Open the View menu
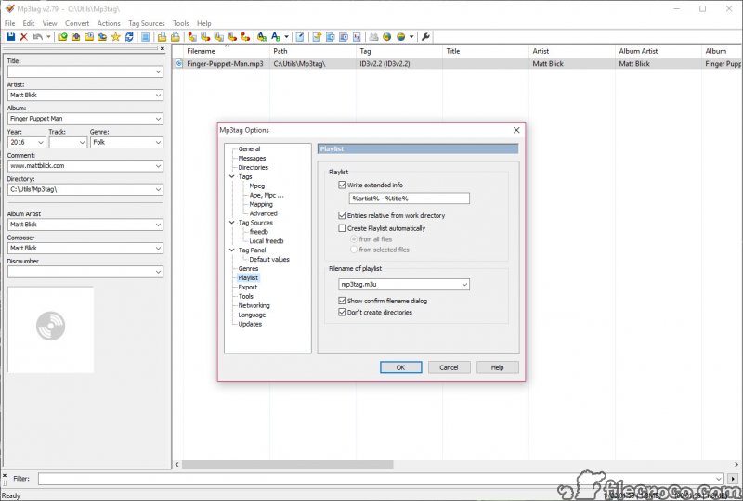 coord(49,23)
